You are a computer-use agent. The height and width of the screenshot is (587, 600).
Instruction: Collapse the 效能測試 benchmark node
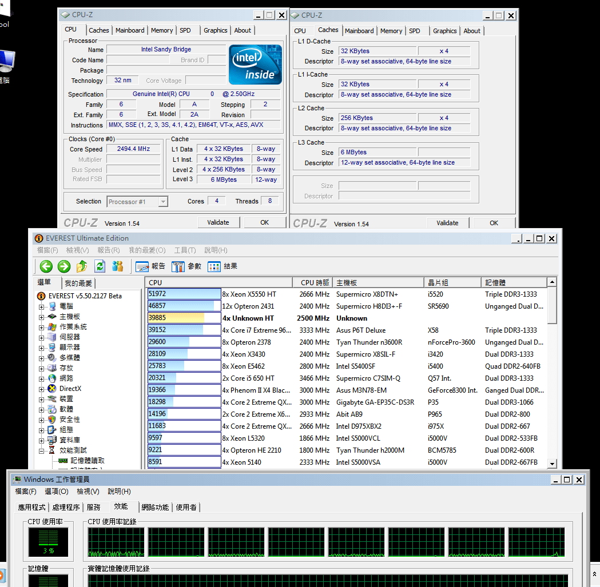(x=42, y=450)
